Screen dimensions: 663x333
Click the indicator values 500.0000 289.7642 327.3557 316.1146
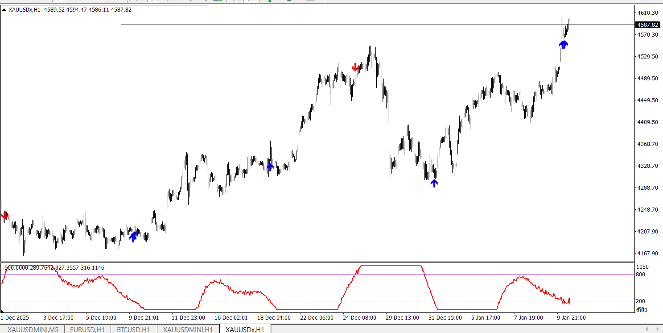point(54,268)
